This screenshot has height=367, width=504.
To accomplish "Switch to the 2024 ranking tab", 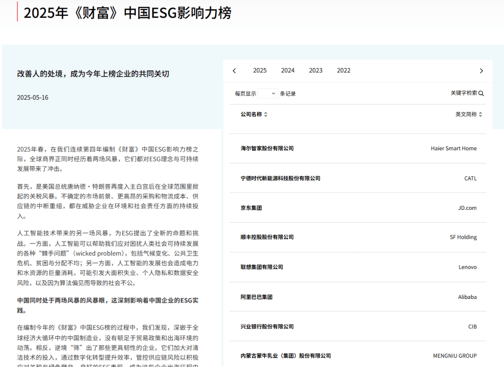I will (x=287, y=70).
